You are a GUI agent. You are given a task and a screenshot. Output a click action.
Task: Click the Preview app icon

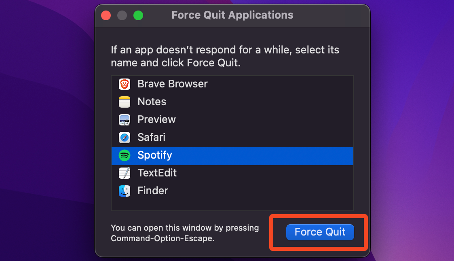pos(124,120)
